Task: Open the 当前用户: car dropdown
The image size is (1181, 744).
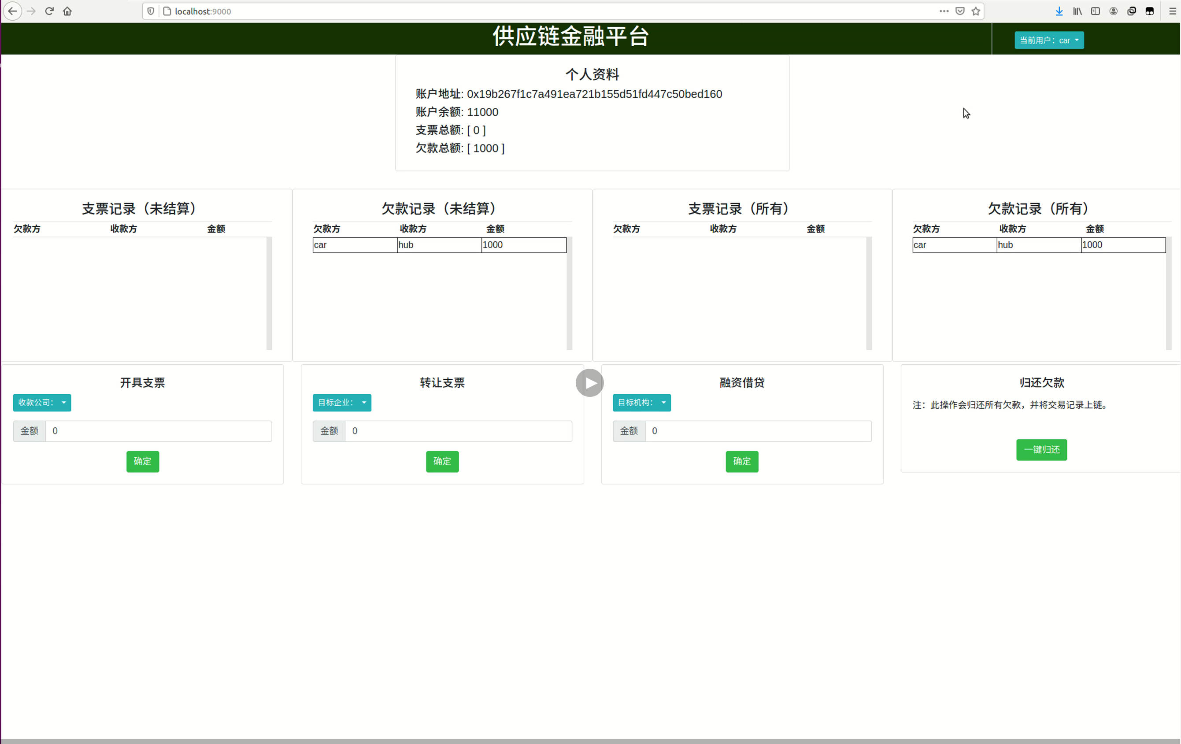Action: 1048,40
